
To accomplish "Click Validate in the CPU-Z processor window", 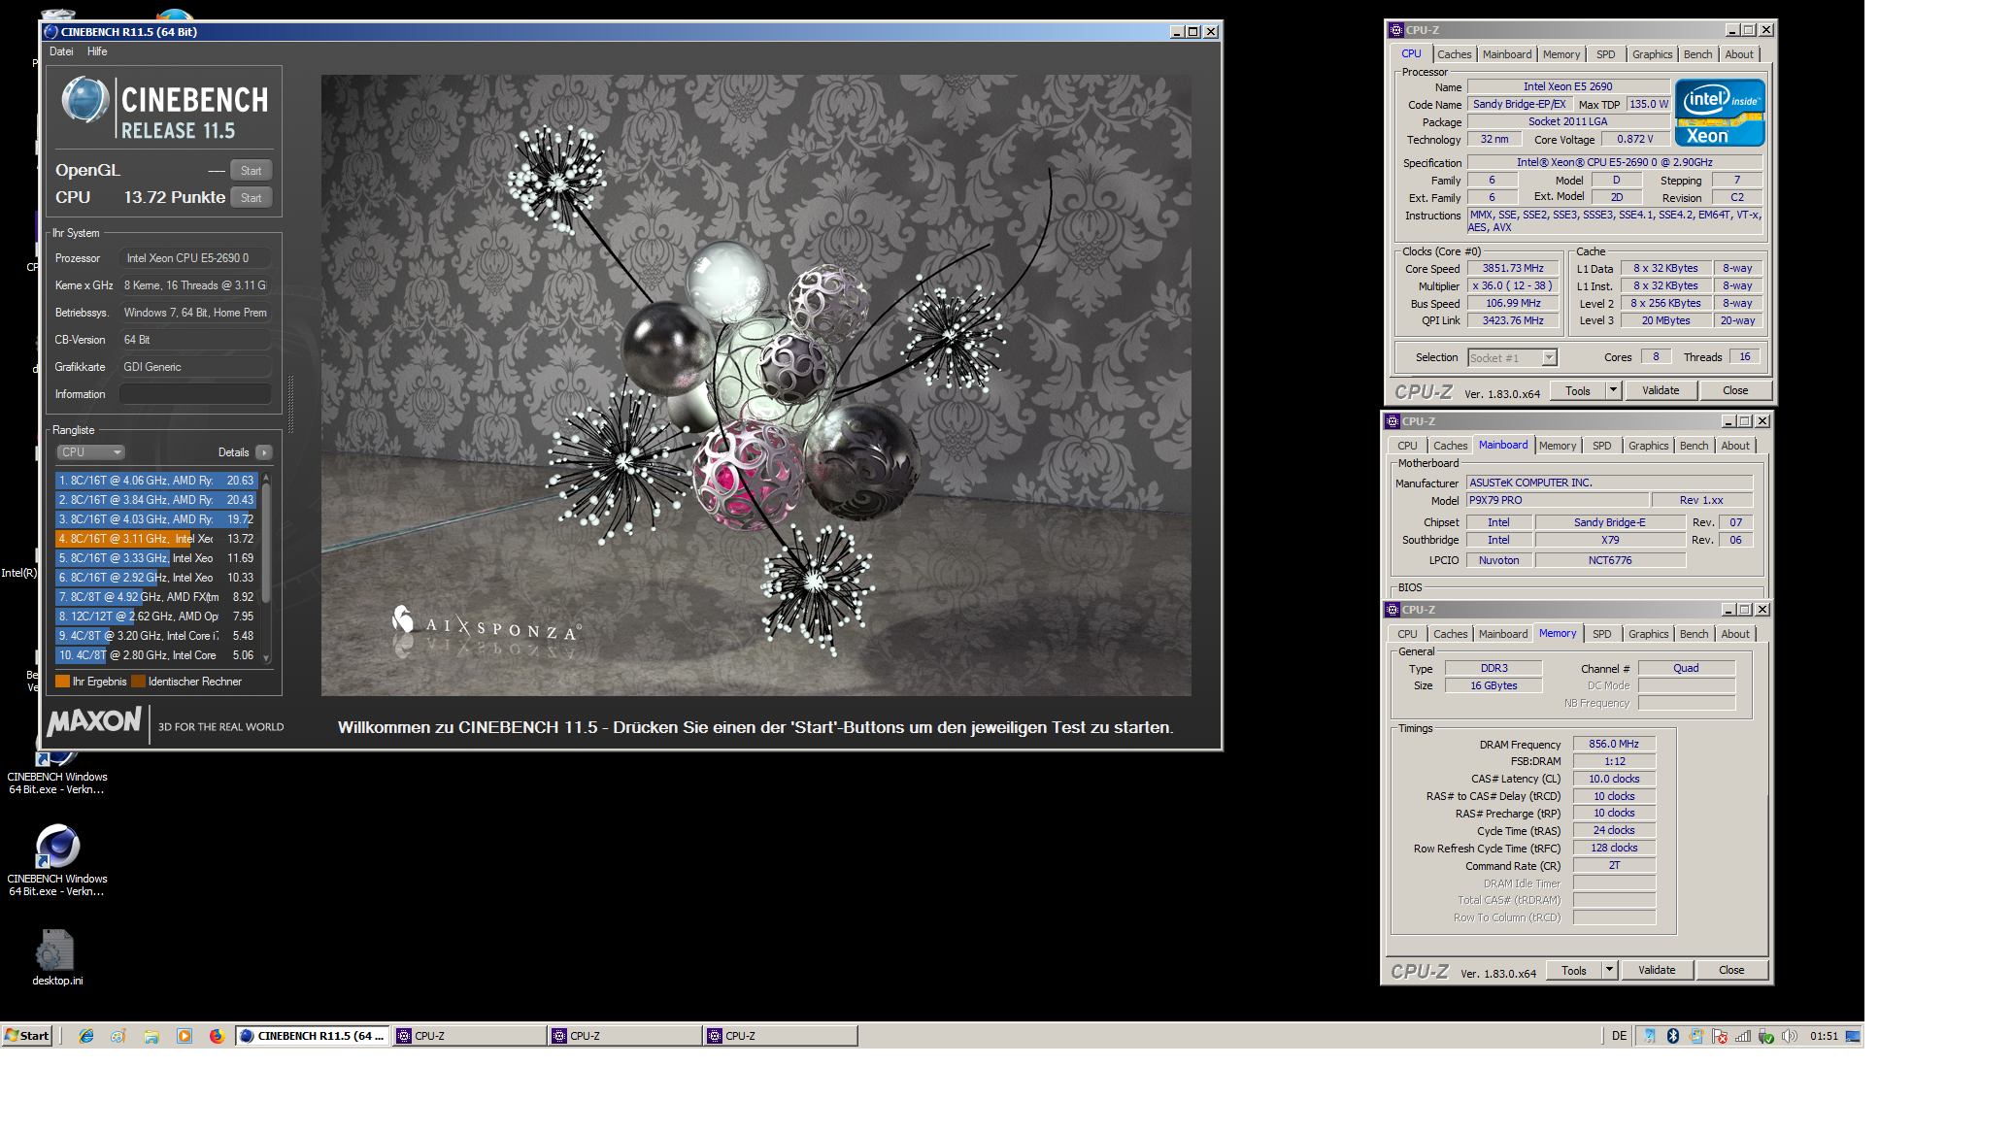I will point(1661,390).
